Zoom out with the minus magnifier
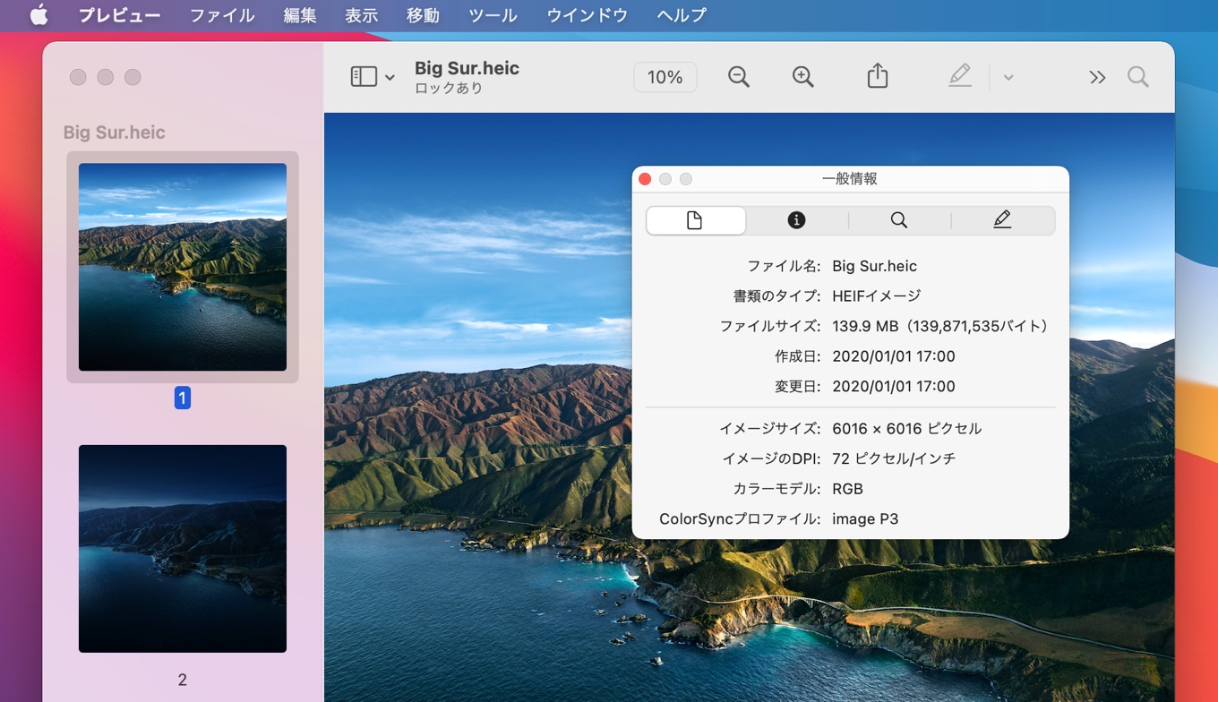The height and width of the screenshot is (702, 1218). pyautogui.click(x=739, y=77)
